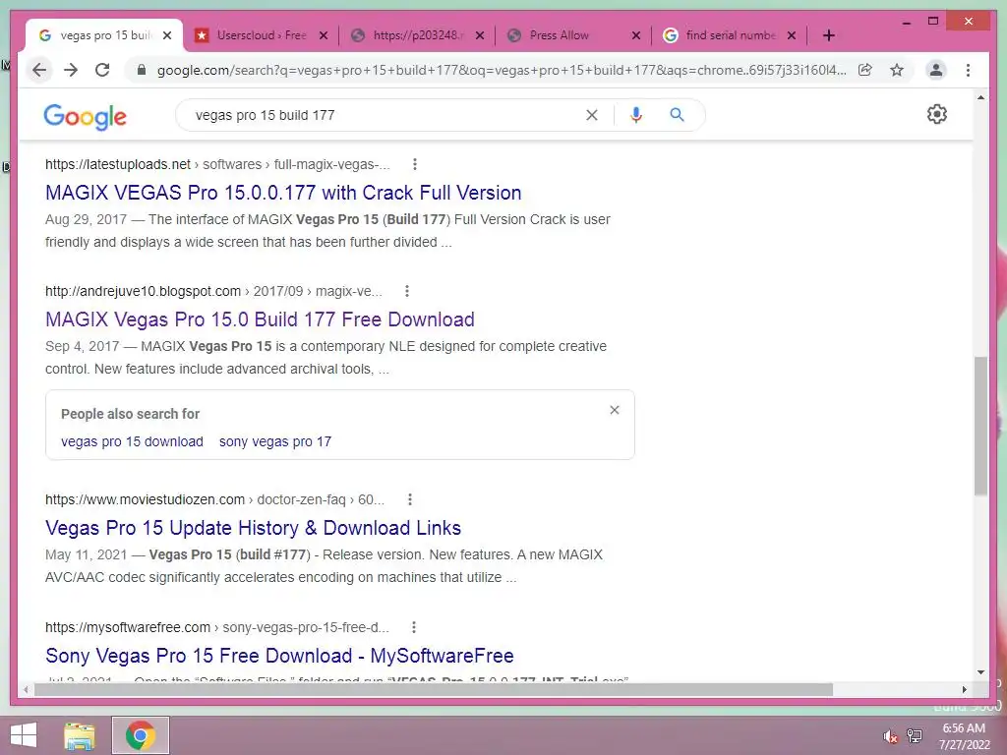Viewport: 1007px width, 755px height.
Task: Search for sony vegas pro 17 suggestion
Action: pos(275,441)
